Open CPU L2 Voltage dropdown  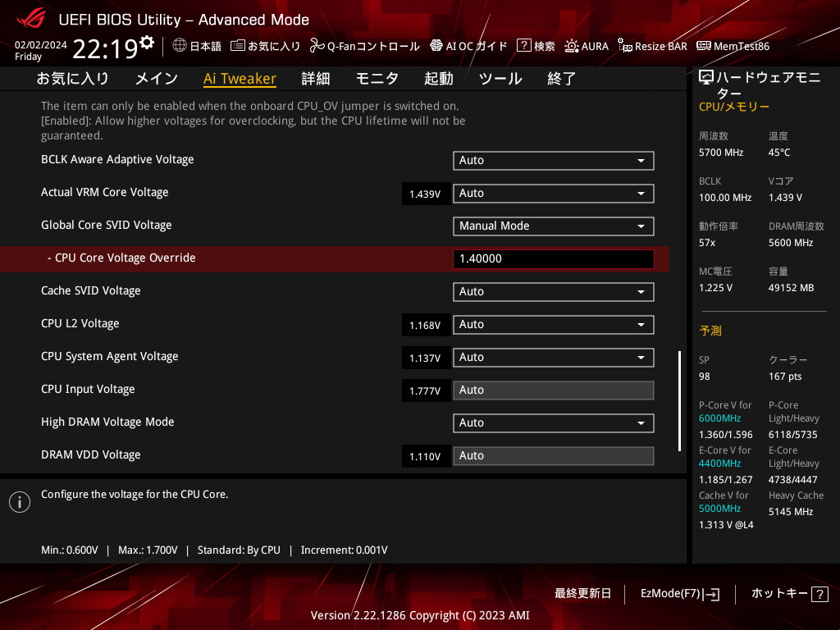[x=554, y=325]
